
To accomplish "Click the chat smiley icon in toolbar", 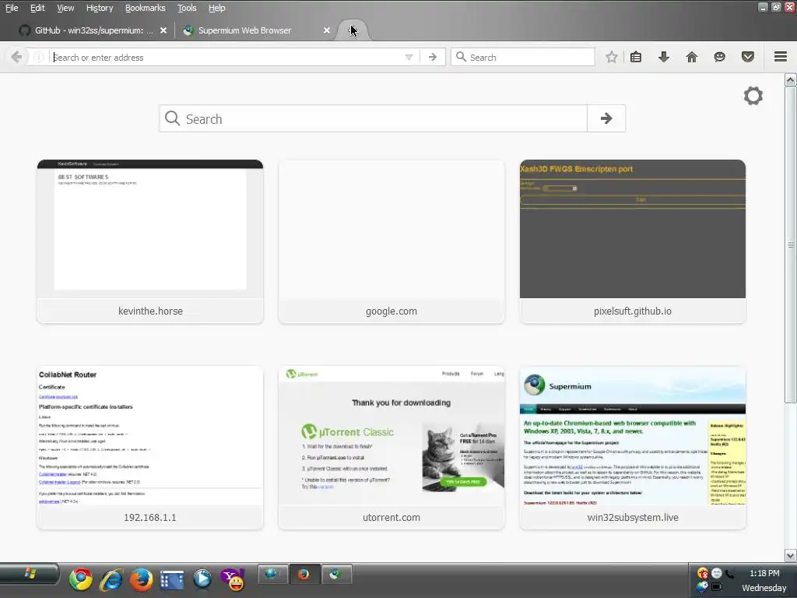I will [x=719, y=57].
